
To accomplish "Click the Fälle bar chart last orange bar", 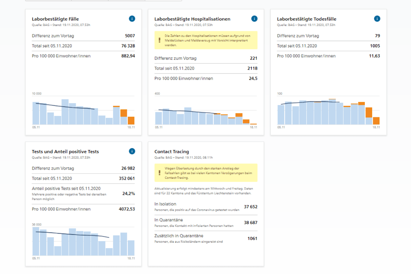I will 131,121.
